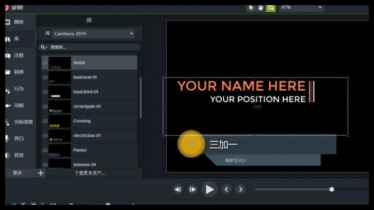374x210 pixels.
Task: Open the Camtasia 2019 library dropdown
Action: [x=93, y=34]
